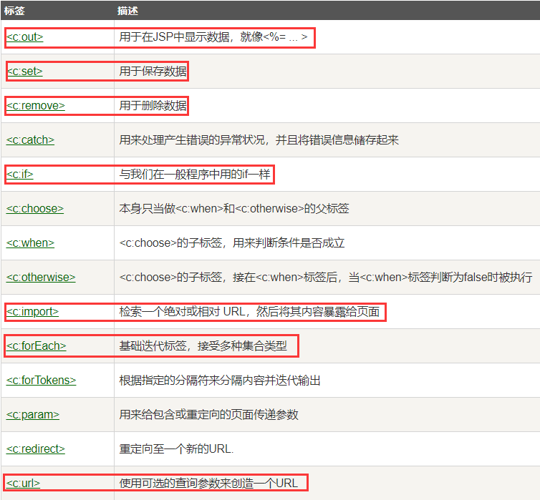Click the description text '用于保存数据'

coord(153,72)
